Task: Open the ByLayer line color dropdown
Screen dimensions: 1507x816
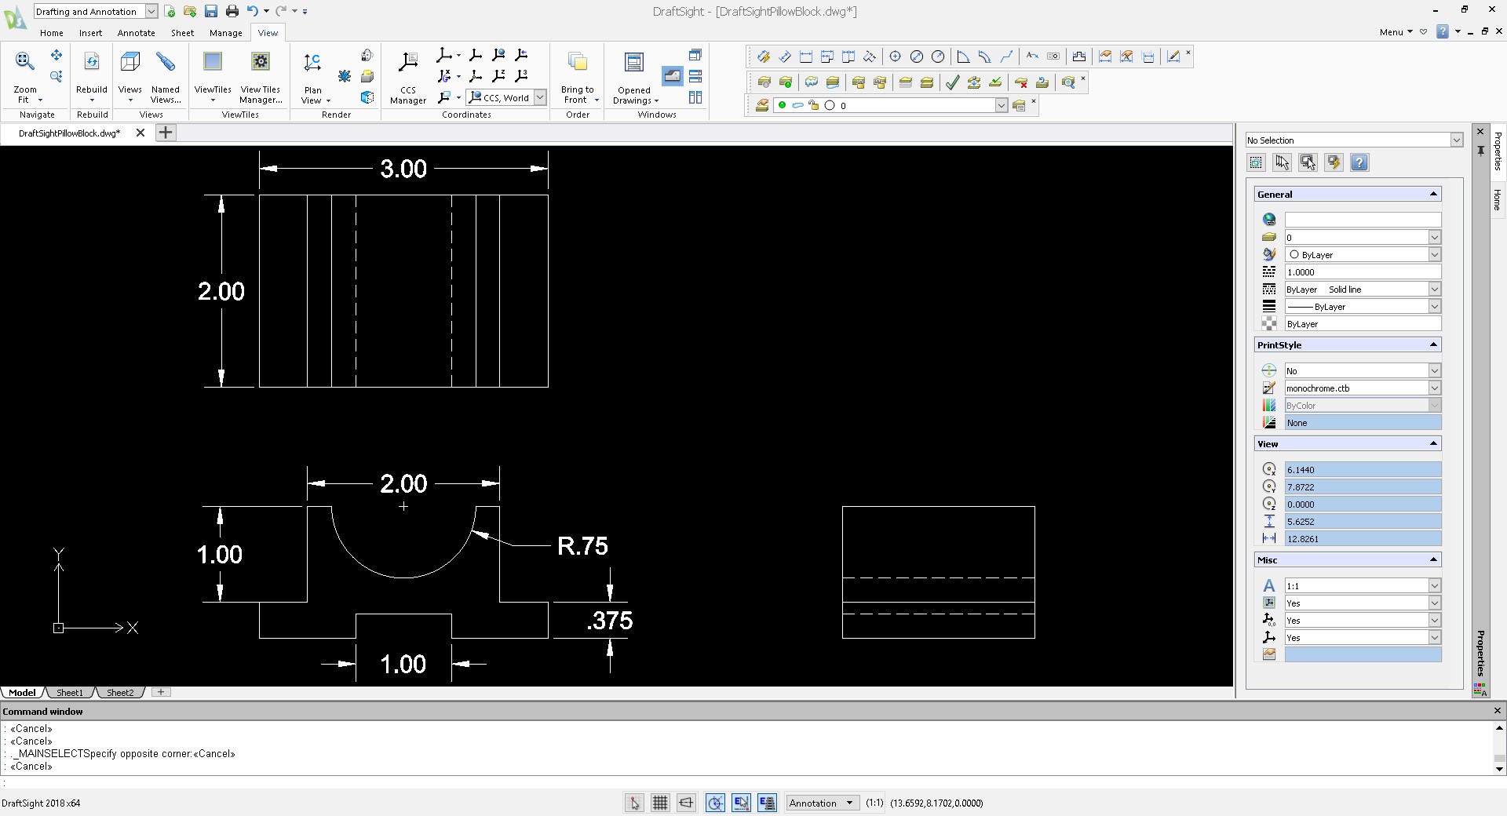Action: coord(1434,255)
